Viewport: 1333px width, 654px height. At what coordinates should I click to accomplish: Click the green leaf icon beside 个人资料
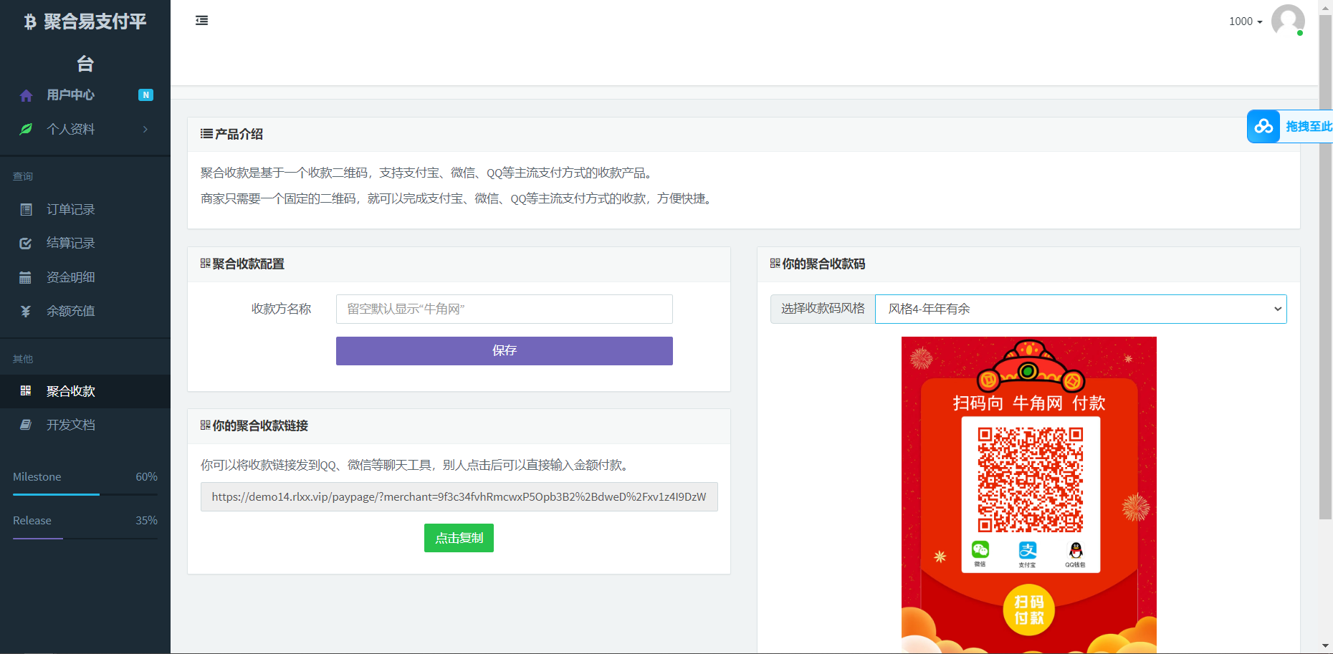pyautogui.click(x=26, y=129)
